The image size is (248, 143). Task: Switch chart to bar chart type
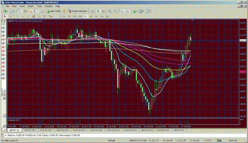(92, 11)
